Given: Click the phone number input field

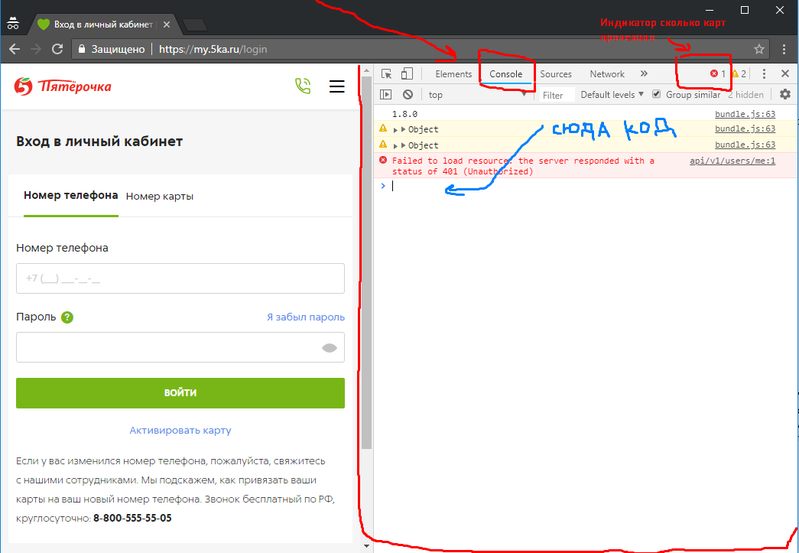Looking at the screenshot, I should [180, 278].
